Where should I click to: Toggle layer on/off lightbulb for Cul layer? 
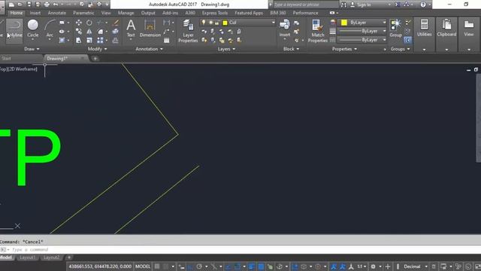204,23
